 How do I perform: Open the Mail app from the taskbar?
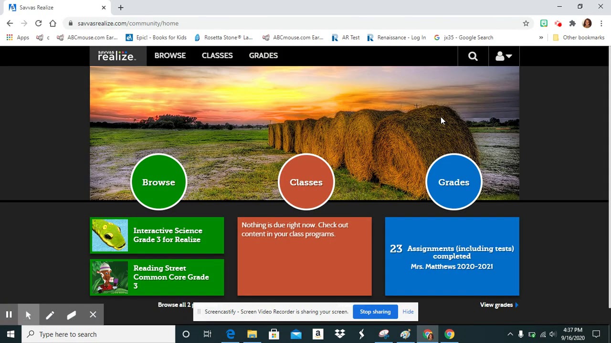pyautogui.click(x=296, y=334)
